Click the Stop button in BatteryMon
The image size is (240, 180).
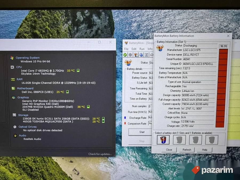tap(140, 141)
